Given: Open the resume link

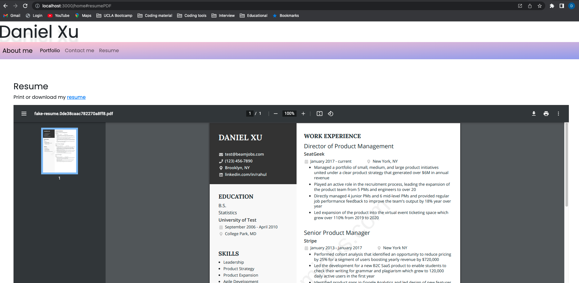Looking at the screenshot, I should 76,97.
